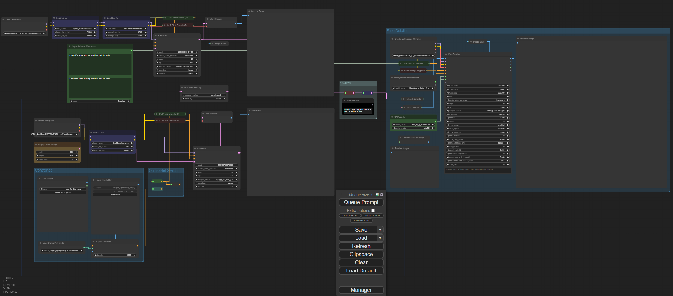
Task: Click the View History button
Action: click(x=361, y=221)
